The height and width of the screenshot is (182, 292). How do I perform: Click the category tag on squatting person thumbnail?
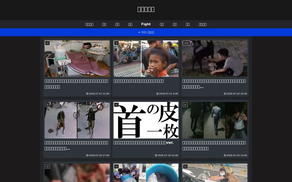[x=47, y=105]
